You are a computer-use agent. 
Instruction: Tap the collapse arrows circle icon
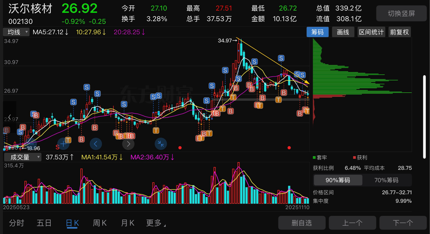click(161, 144)
